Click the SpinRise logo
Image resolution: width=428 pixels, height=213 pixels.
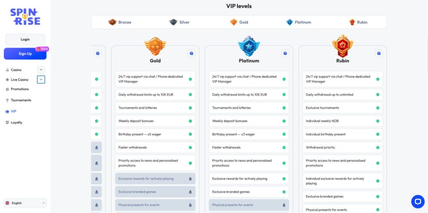click(25, 16)
